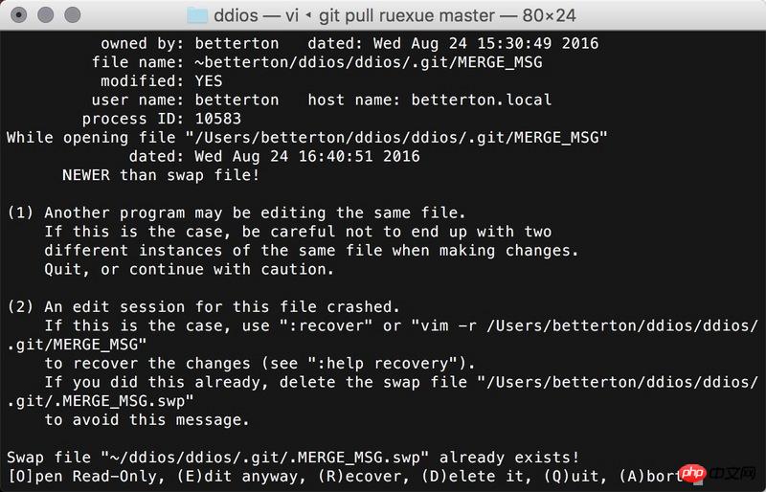Click the ':help recovery' reference text
The image size is (766, 492).
382,363
